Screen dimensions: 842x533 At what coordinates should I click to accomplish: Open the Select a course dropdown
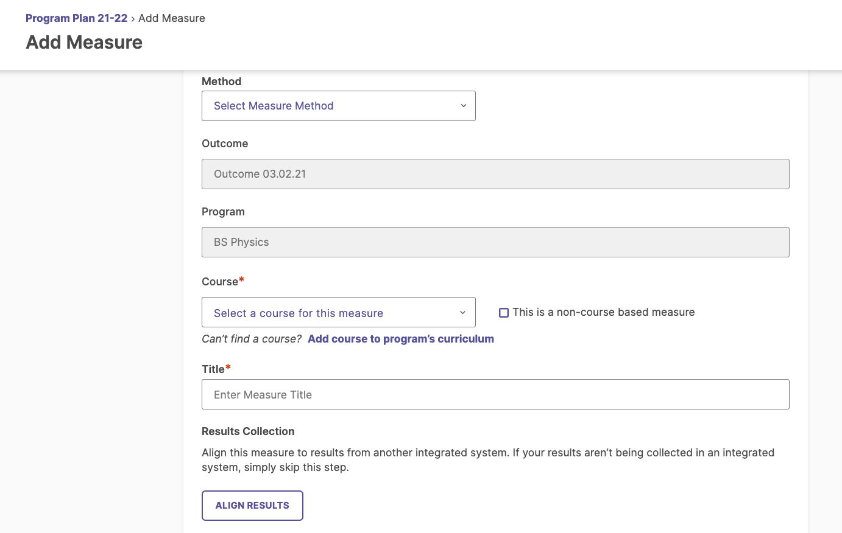338,312
